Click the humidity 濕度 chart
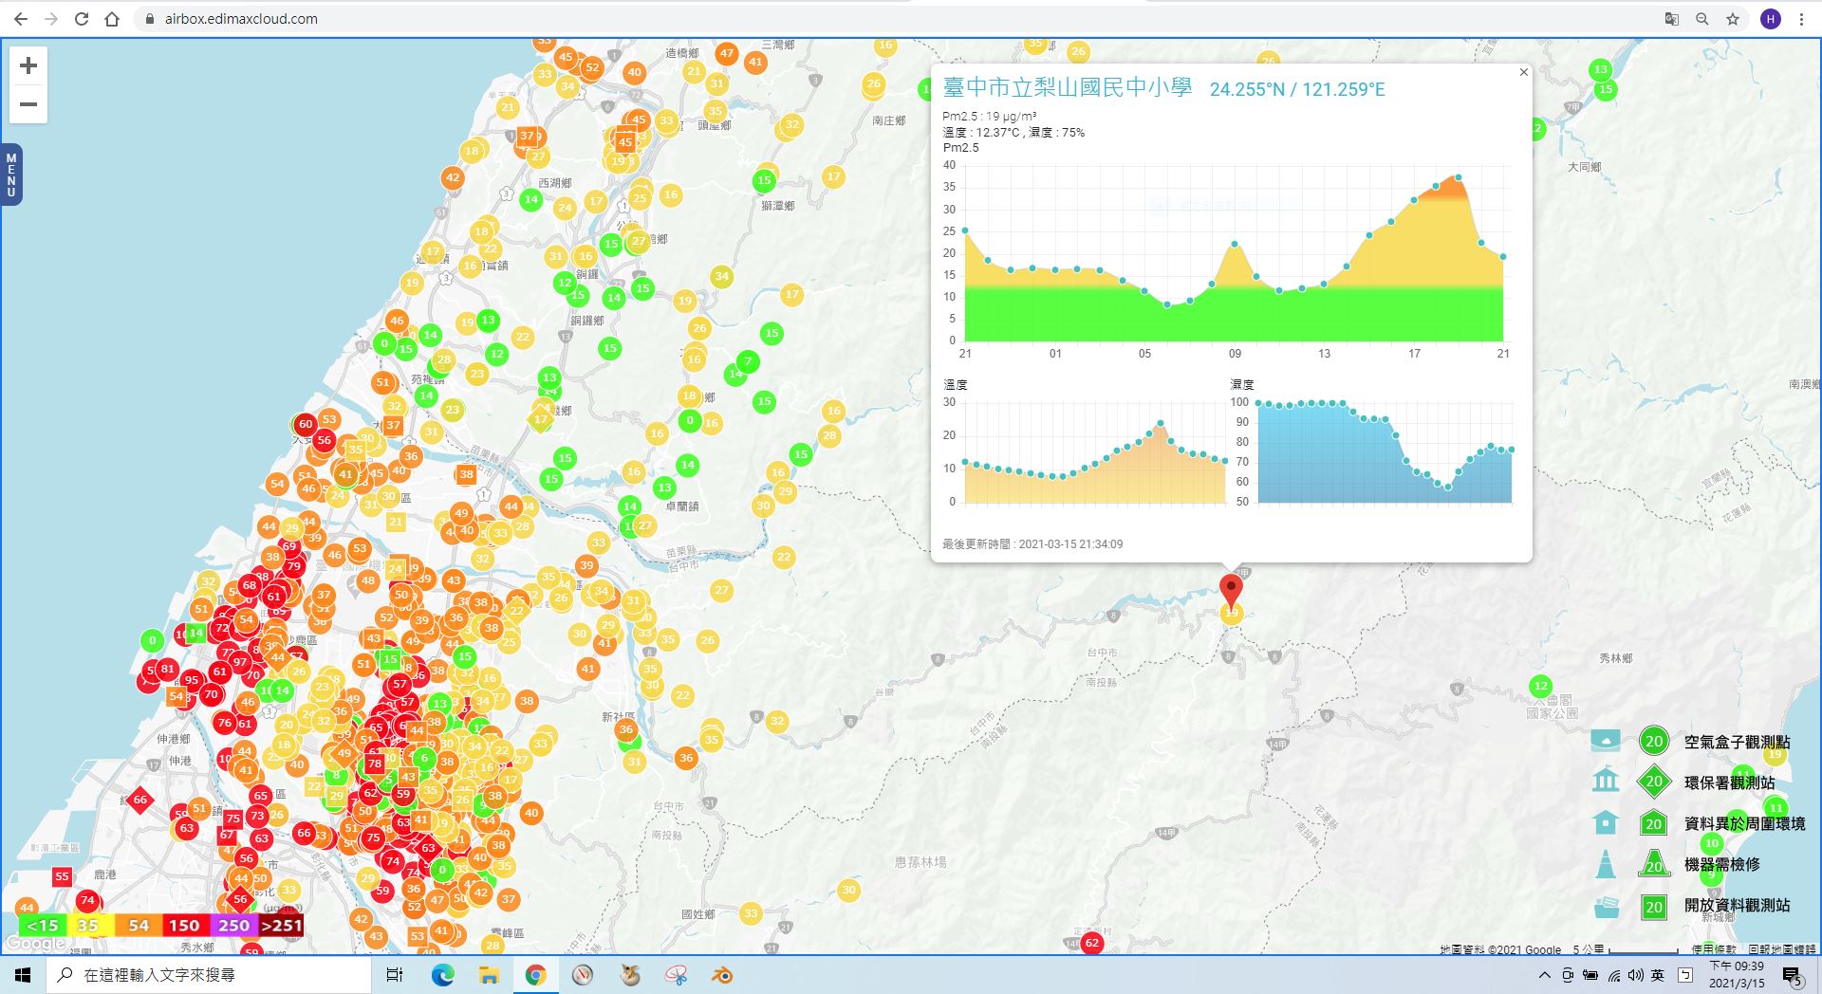 (x=1385, y=452)
